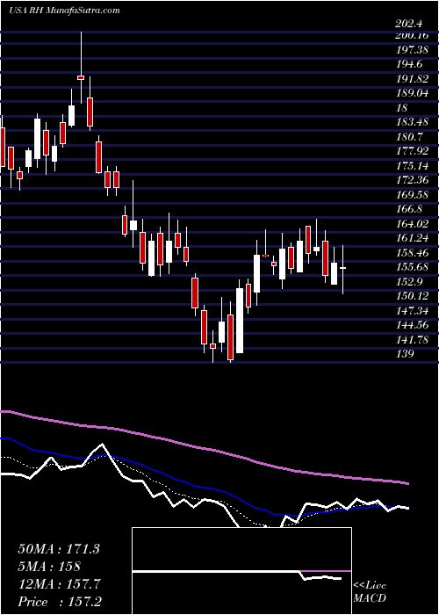The width and height of the screenshot is (439, 615).
Task: Click the USA RH MunafaSutra.com chart title
Action: [64, 11]
